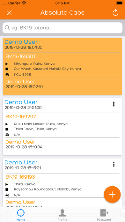Switch to the Profile tab
Screen dimensions: 125x222
[62, 215]
